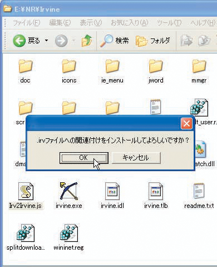
Task: Open the お気に入り(A) menu
Action: (130, 23)
